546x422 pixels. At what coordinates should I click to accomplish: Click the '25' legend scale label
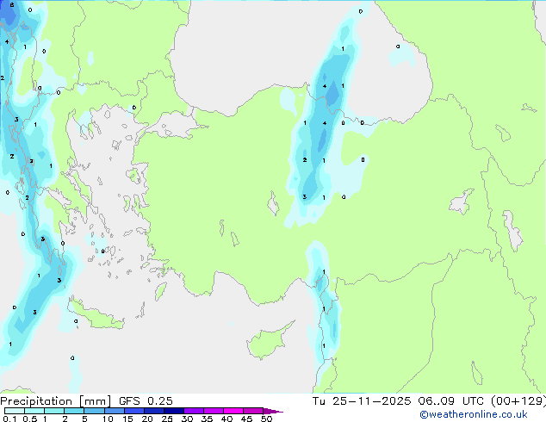coord(167,419)
